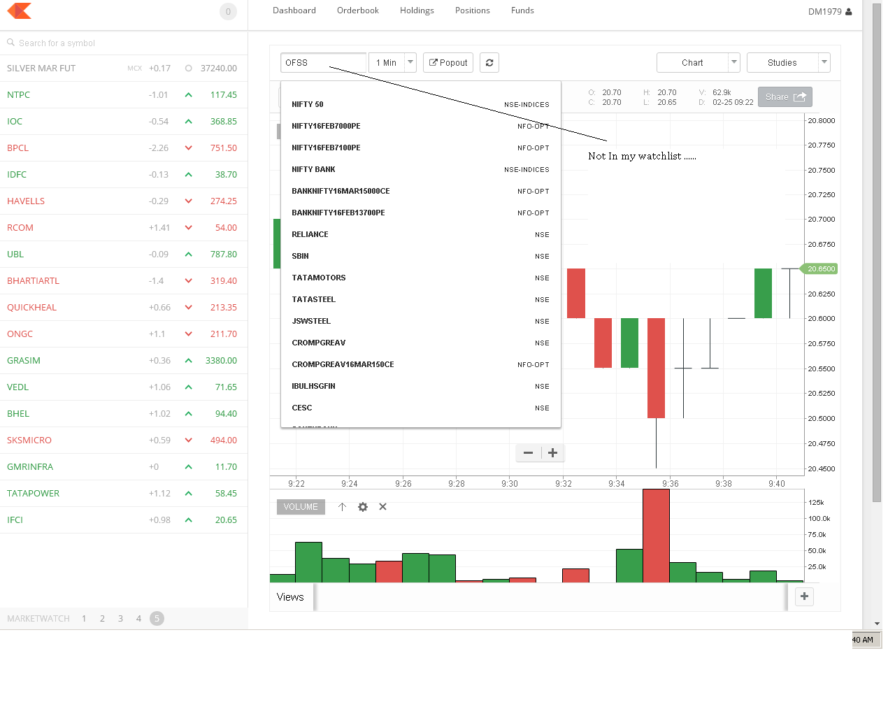
Task: Select SKSMICRO in the marketwatch list
Action: (124, 441)
